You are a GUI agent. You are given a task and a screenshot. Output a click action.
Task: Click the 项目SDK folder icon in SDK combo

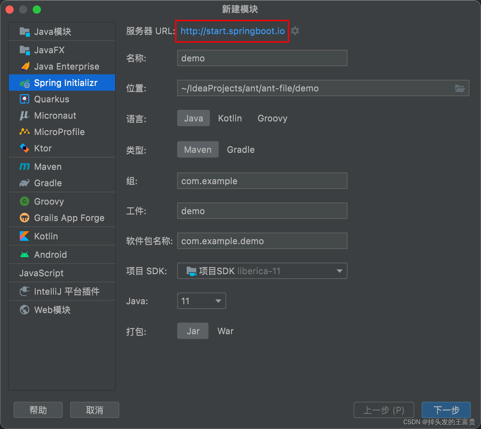tap(192, 271)
